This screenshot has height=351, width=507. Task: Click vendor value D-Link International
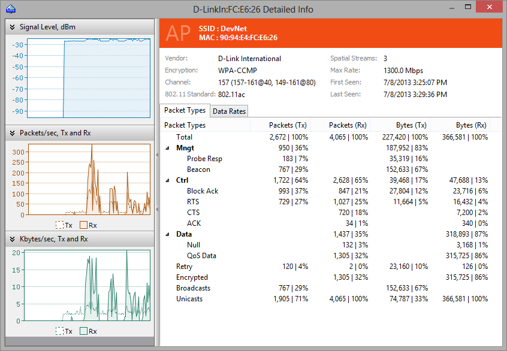point(250,59)
